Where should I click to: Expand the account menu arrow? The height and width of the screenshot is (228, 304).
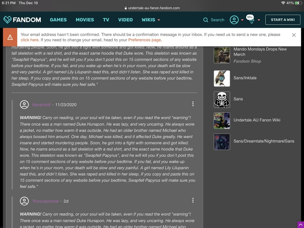242,20
